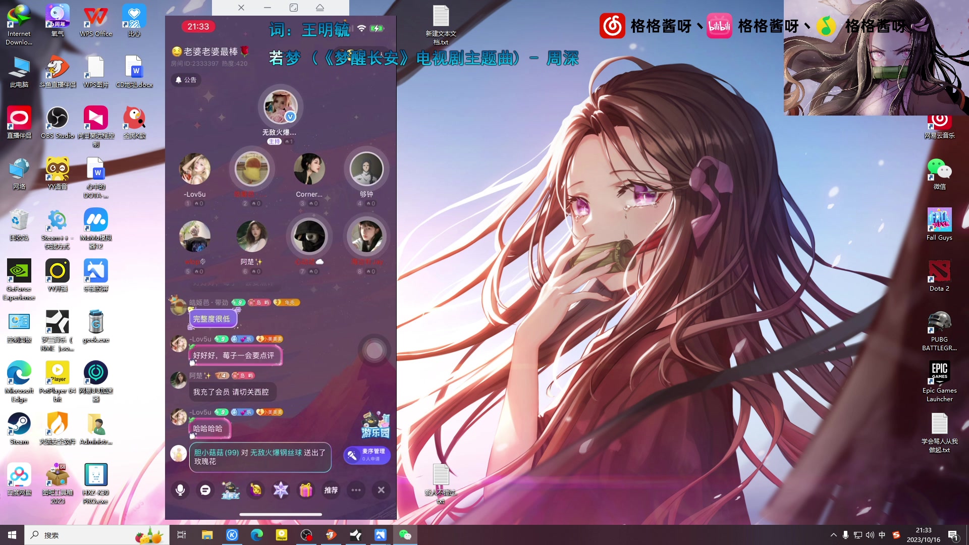Image resolution: width=969 pixels, height=545 pixels.
Task: Open GeForce Experience desktop icon
Action: click(19, 280)
